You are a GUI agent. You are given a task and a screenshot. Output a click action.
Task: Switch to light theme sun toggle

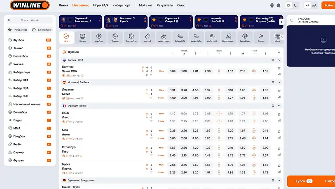[x=289, y=5]
